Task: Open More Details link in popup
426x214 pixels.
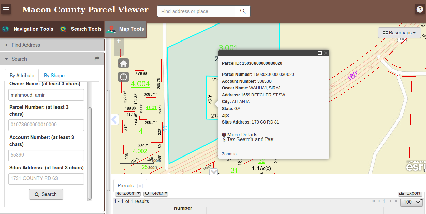Action: [x=242, y=135]
